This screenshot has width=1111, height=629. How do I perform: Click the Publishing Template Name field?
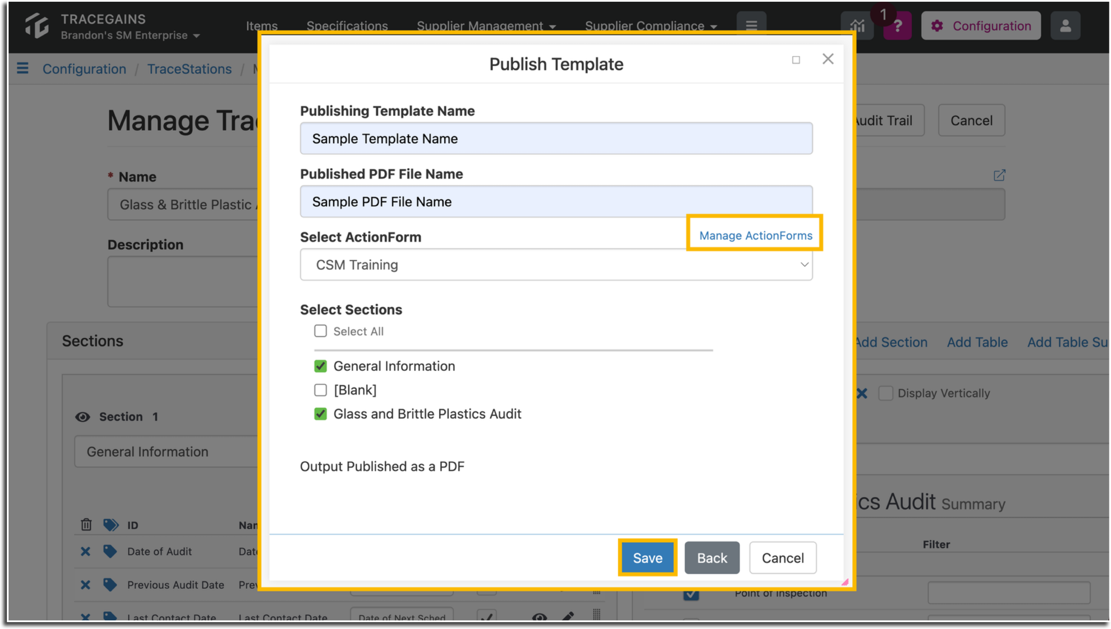pyautogui.click(x=556, y=138)
